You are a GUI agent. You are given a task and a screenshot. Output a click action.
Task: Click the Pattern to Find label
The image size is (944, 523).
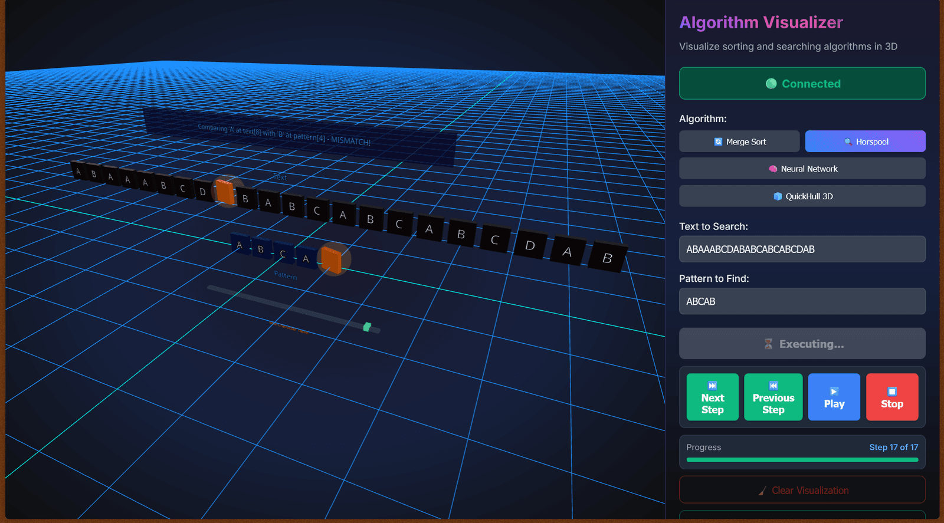click(714, 278)
